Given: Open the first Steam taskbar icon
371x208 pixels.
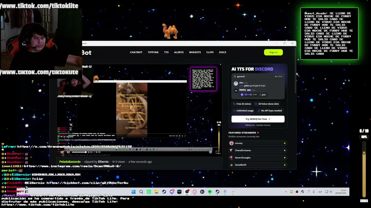Looking at the screenshot, I should pyautogui.click(x=164, y=192).
